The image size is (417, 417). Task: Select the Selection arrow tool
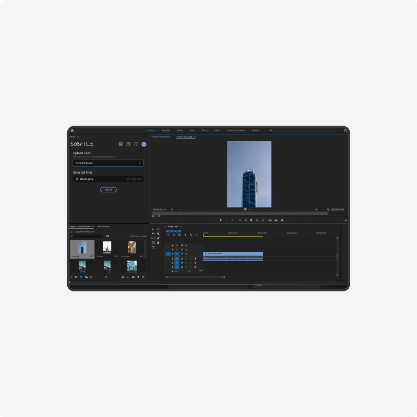coord(153,229)
